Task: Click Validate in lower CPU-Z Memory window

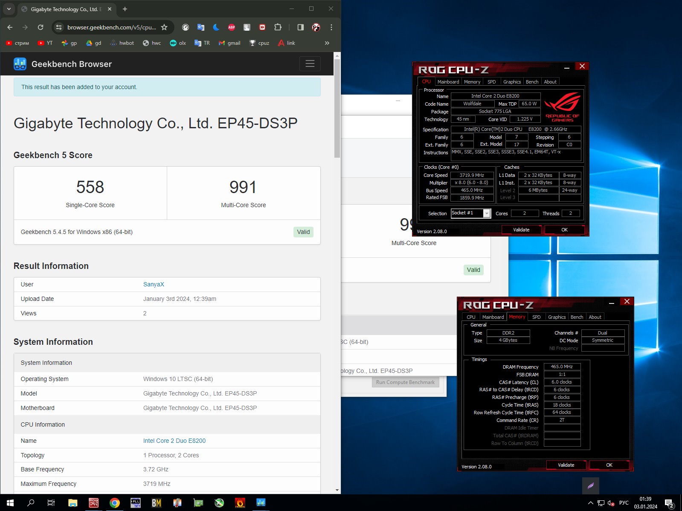Action: (x=566, y=465)
